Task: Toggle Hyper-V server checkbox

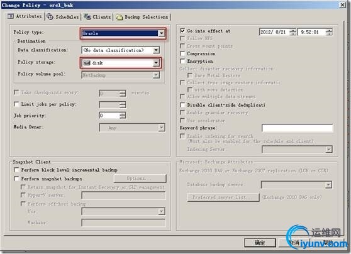Action: 23,195
